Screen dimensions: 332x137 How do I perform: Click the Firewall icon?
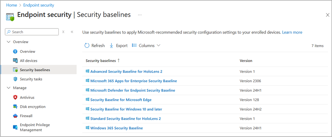15,116
